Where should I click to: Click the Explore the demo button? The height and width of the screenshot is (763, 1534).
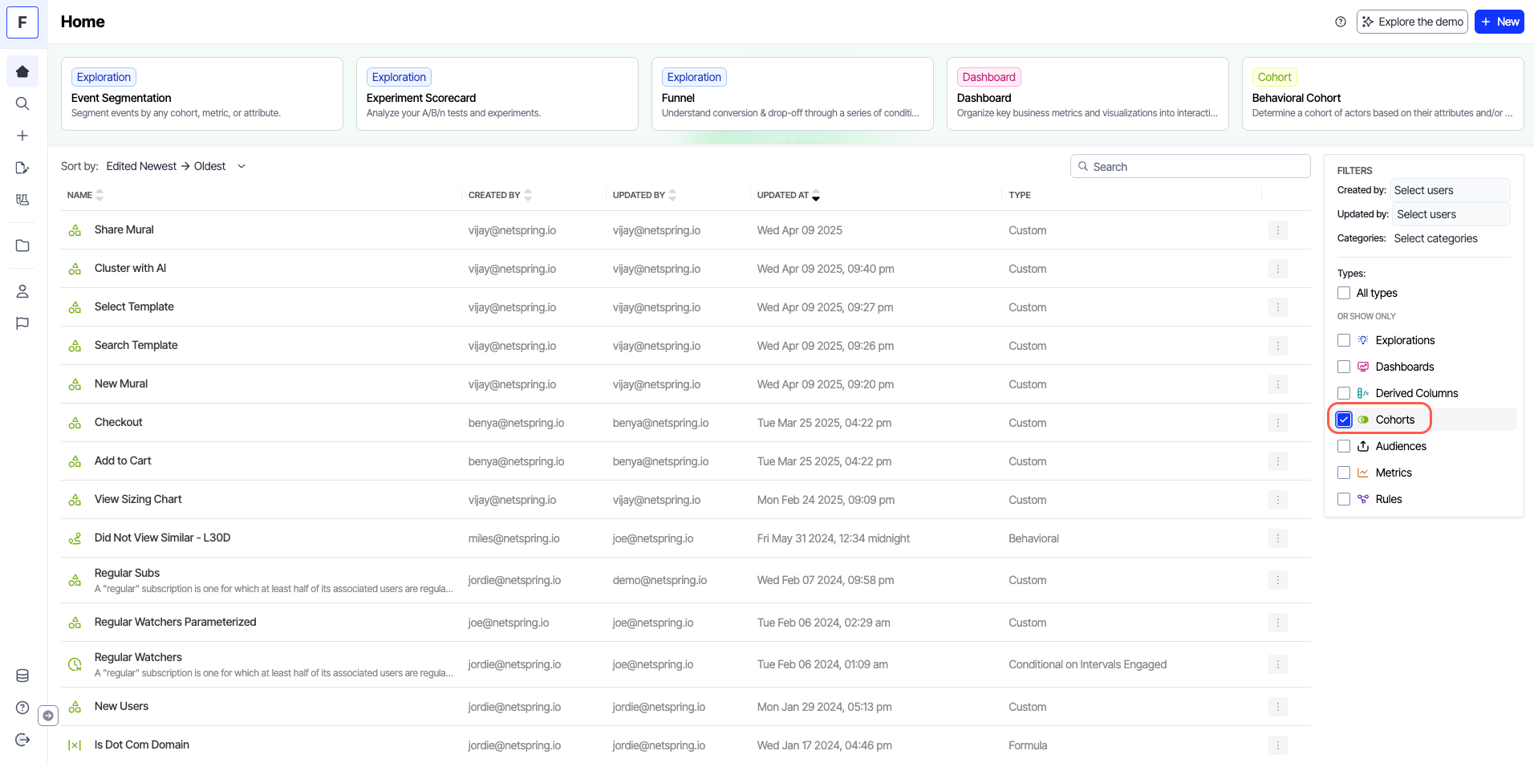[x=1411, y=22]
